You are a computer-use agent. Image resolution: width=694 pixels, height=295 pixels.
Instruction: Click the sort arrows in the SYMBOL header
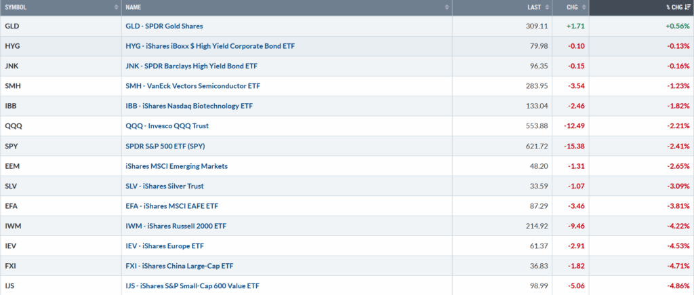click(116, 7)
